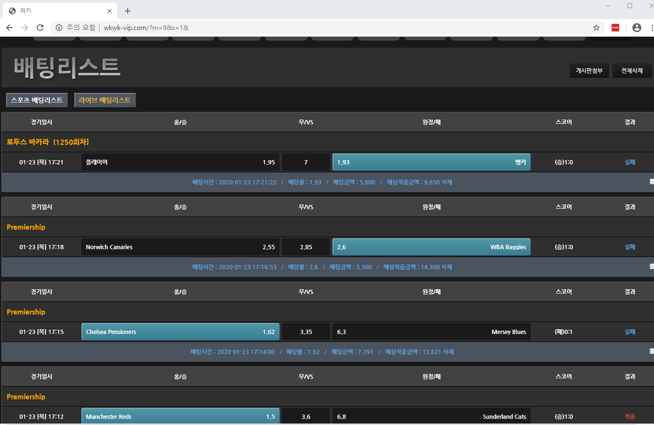Delete the 로투스 바카라 bet via 삭제
654x425 pixels.
[x=447, y=182]
